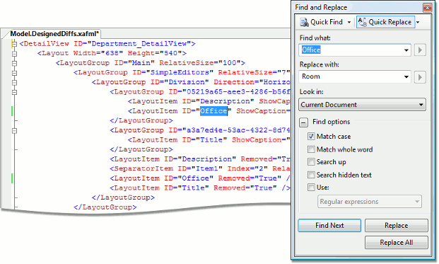
Task: Click the Replace All button
Action: [x=396, y=243]
